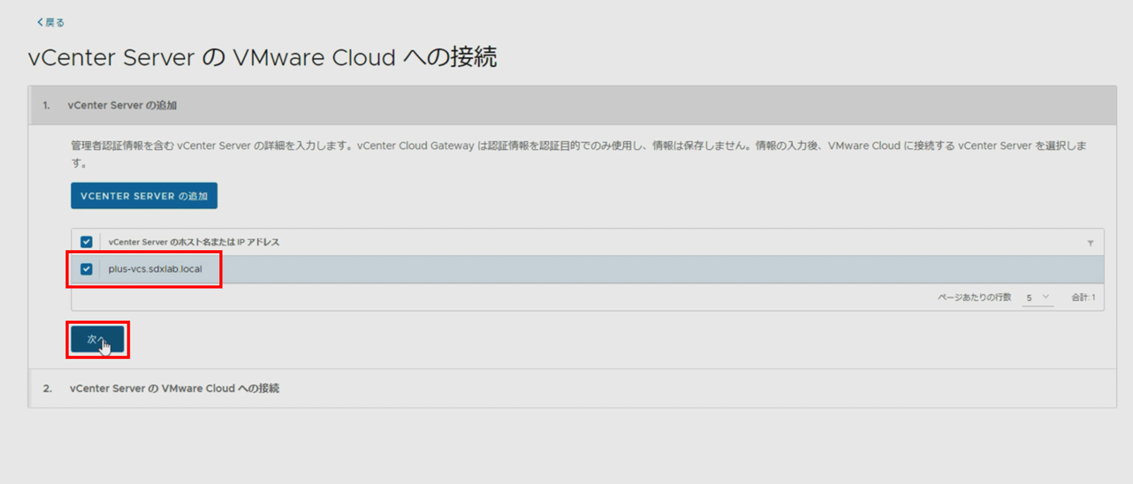Click the 合計: 1 total count
This screenshot has width=1133, height=484.
[x=1083, y=297]
